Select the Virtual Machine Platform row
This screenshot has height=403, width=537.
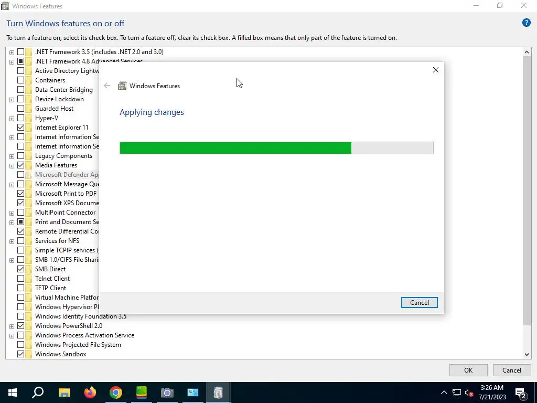(67, 298)
